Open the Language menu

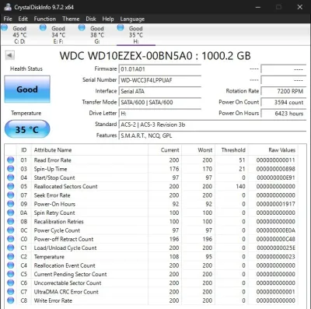click(x=132, y=19)
